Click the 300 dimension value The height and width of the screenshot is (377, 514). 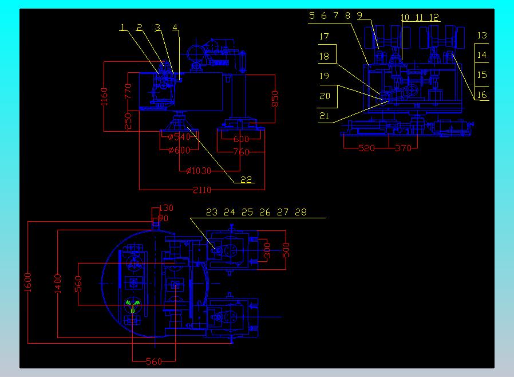267,251
